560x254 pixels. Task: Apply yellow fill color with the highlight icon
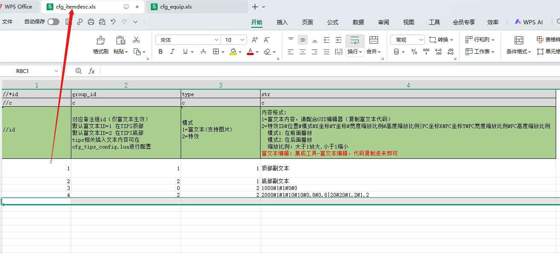coord(233,51)
